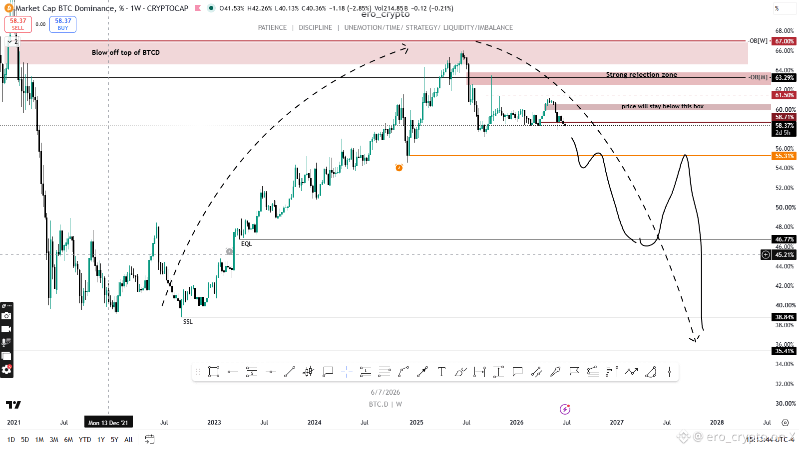Image resolution: width=799 pixels, height=449 pixels.
Task: Open settings gear with notification badge
Action: pos(6,370)
